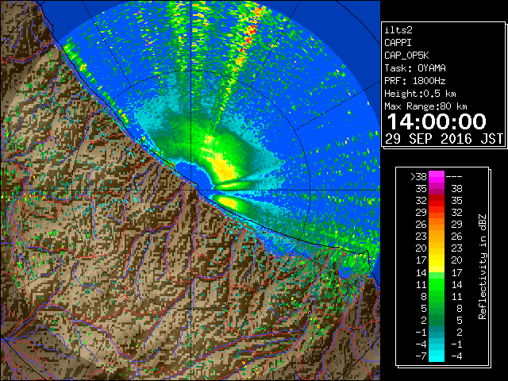Screen dimensions: 508x381
Task: Click the 'Height:0.5 km' line
Action: [420, 94]
